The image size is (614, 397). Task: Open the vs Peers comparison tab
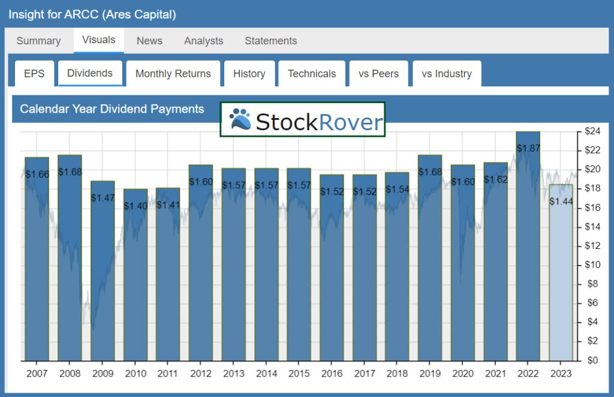pyautogui.click(x=378, y=74)
